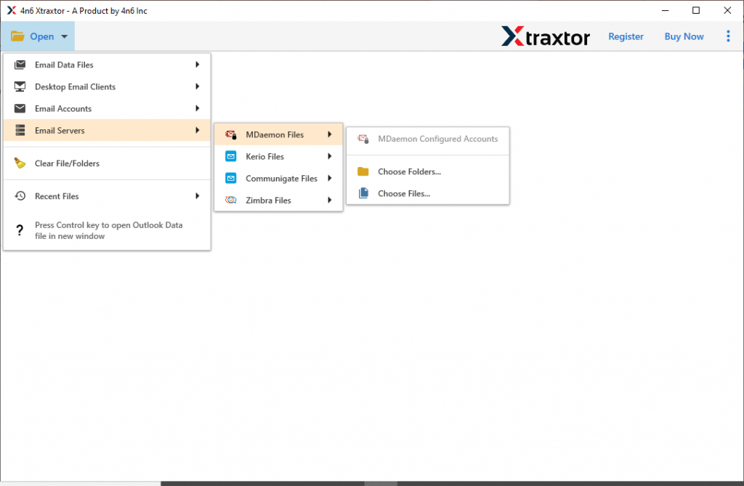This screenshot has height=486, width=744.
Task: Click the Buy Now link
Action: [684, 36]
